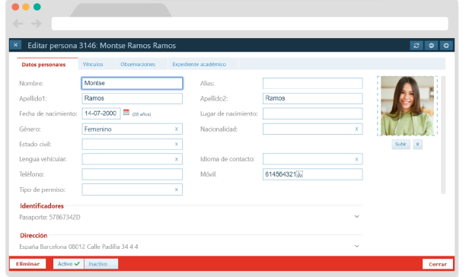Remove the profile photo with the x button
This screenshot has height=277, width=466.
coord(417,145)
